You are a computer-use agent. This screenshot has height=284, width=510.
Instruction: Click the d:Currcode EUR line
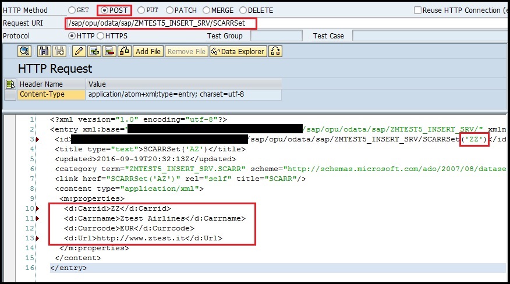[129, 228]
